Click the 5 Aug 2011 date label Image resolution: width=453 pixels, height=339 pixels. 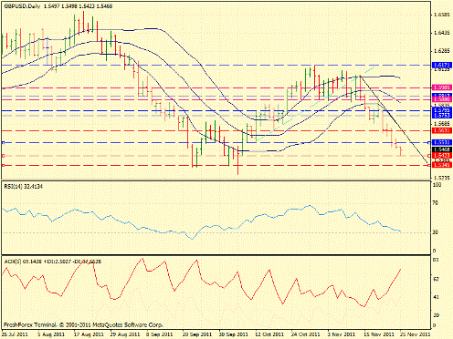point(51,334)
